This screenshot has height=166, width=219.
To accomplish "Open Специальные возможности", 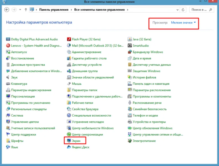I will 91,115.
